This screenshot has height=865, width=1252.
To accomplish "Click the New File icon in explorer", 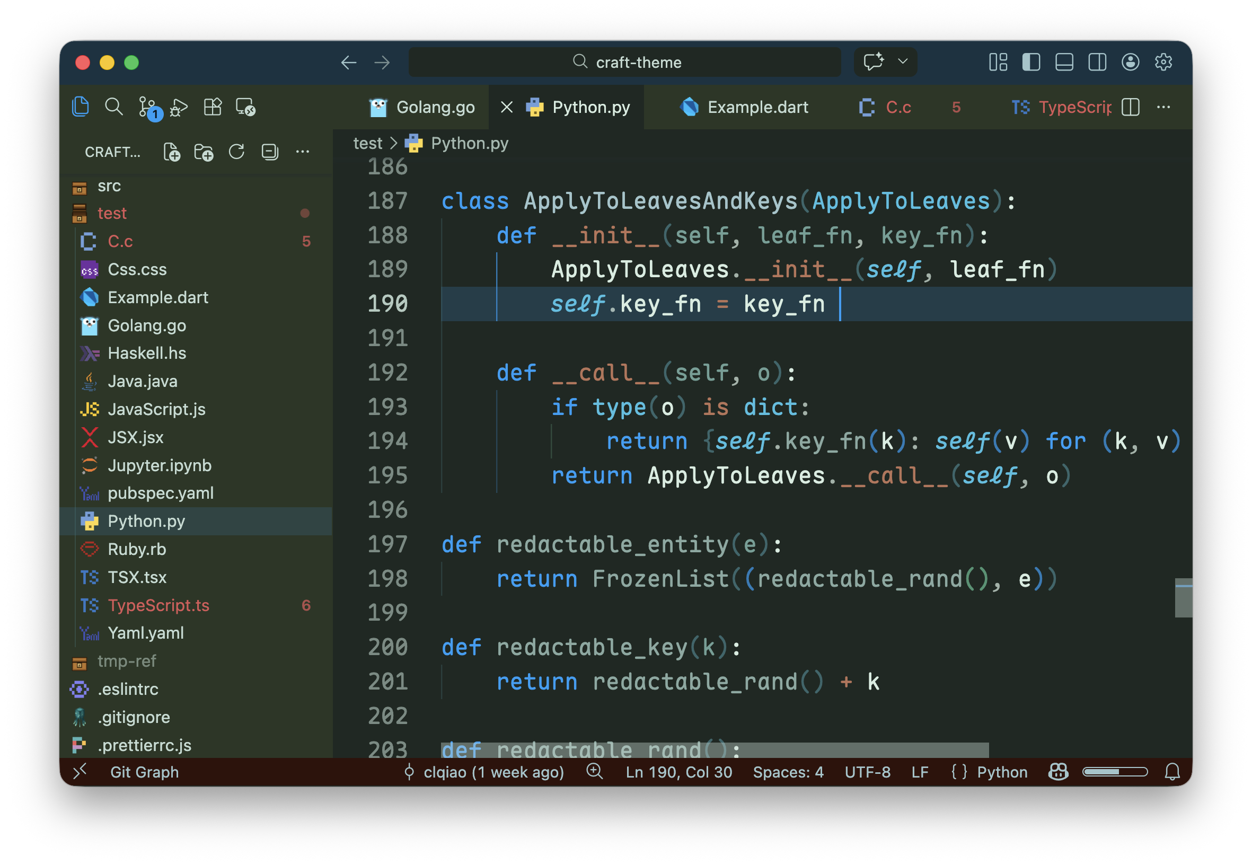I will point(172,152).
